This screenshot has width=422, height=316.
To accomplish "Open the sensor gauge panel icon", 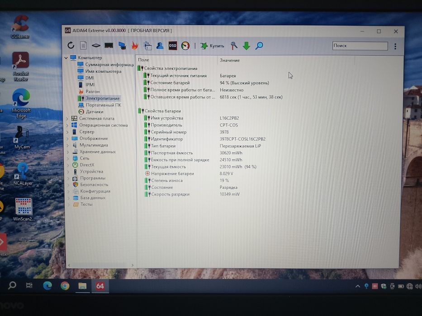I will point(185,46).
